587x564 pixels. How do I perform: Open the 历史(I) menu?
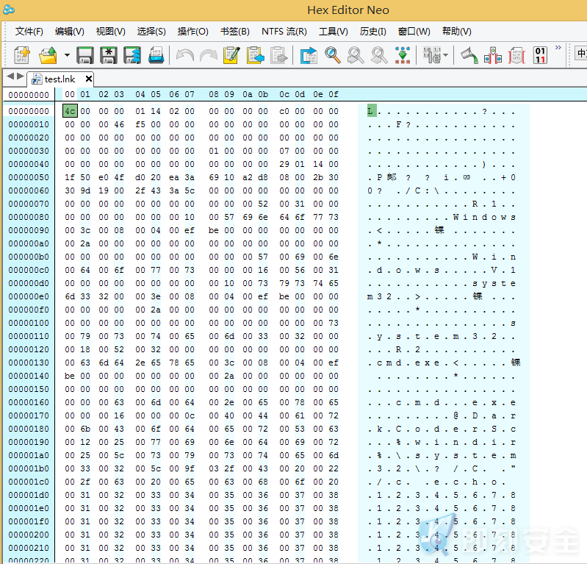[x=373, y=32]
